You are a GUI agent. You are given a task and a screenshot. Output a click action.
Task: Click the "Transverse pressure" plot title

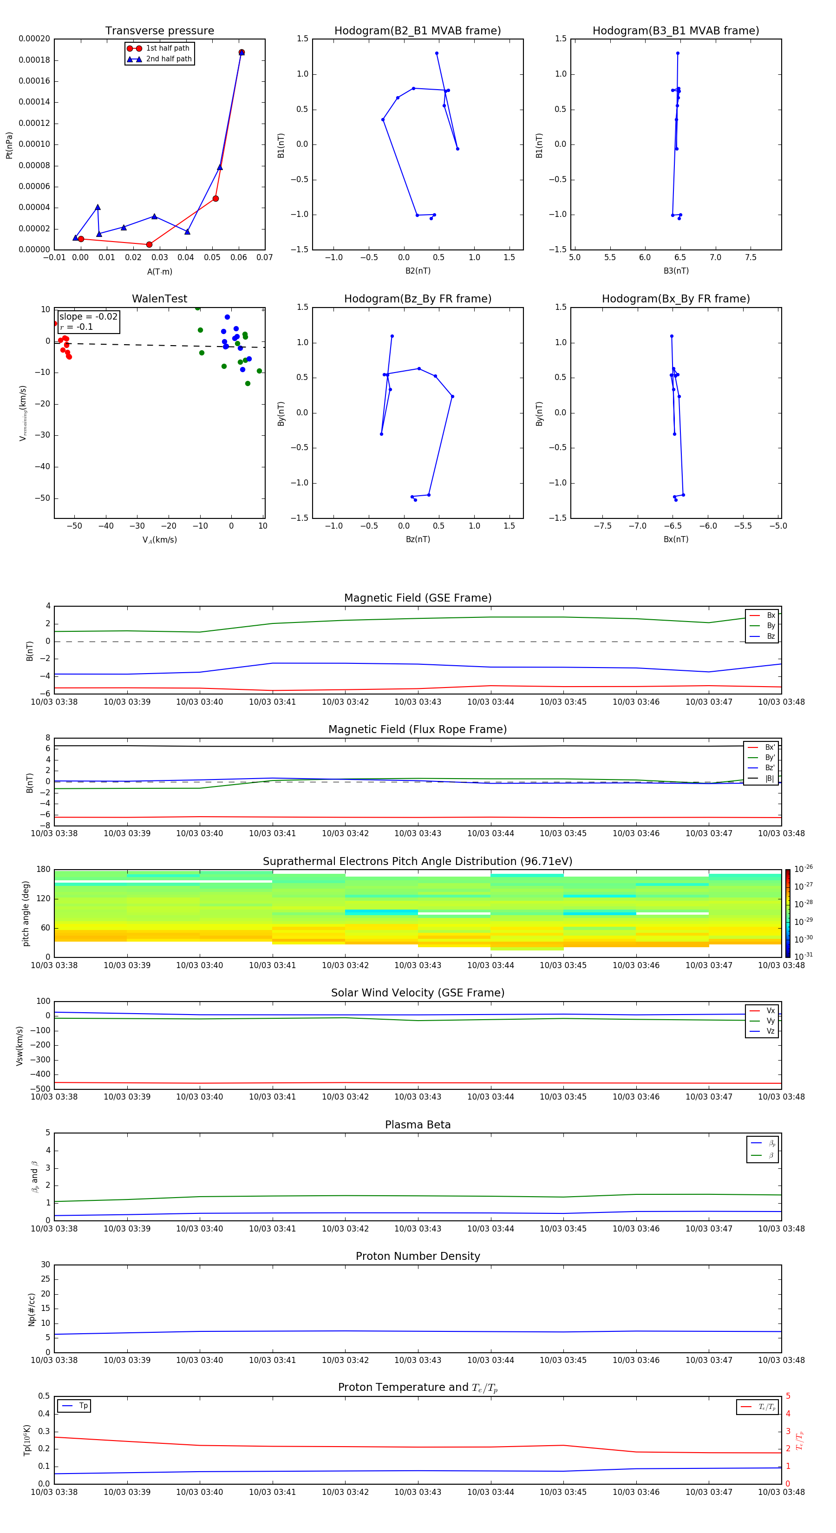coord(159,31)
